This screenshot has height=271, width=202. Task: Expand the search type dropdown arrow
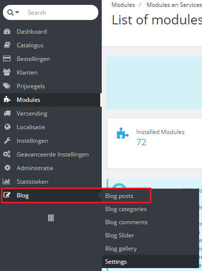pyautogui.click(x=17, y=13)
